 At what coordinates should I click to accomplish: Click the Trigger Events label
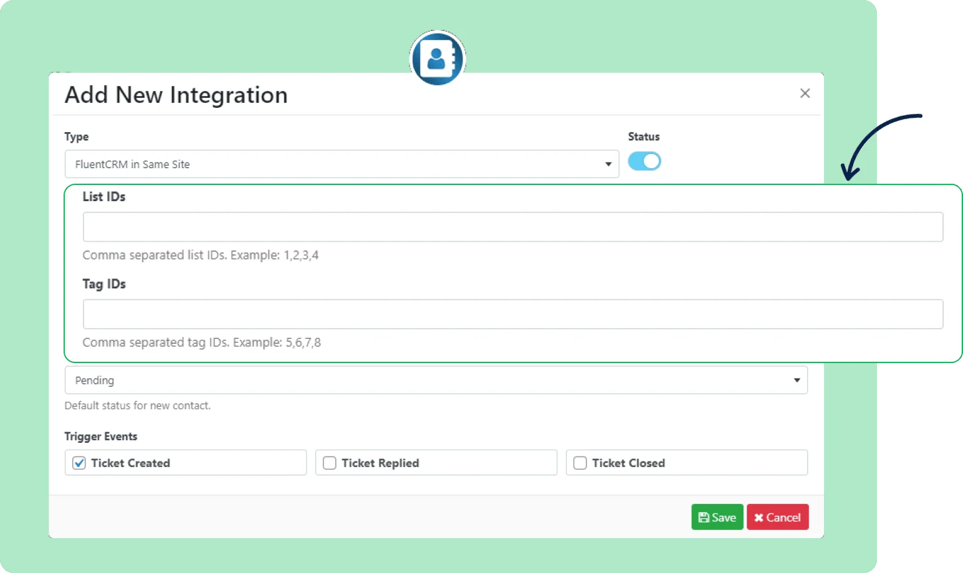pyautogui.click(x=100, y=436)
